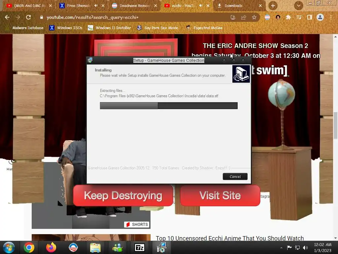View site lock security info
Image resolution: width=338 pixels, height=254 pixels.
pyautogui.click(x=42, y=17)
